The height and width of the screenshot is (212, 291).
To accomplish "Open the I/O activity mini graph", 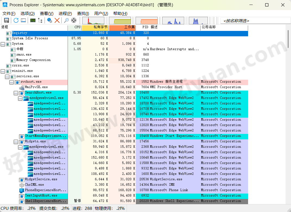I will 147,21.
